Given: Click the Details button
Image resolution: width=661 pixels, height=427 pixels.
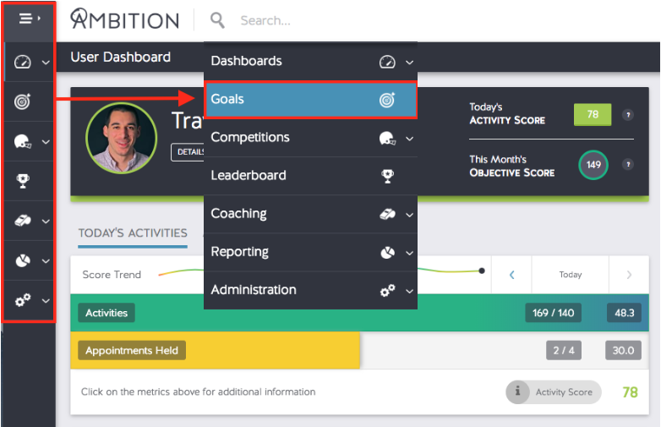Looking at the screenshot, I should 188,152.
